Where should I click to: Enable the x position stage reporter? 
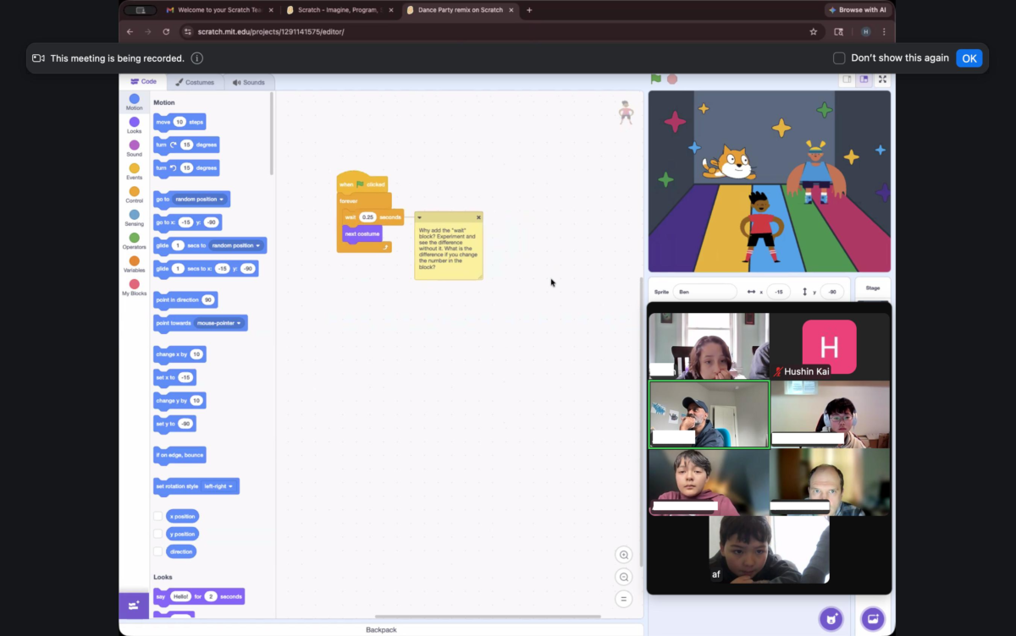click(x=157, y=516)
